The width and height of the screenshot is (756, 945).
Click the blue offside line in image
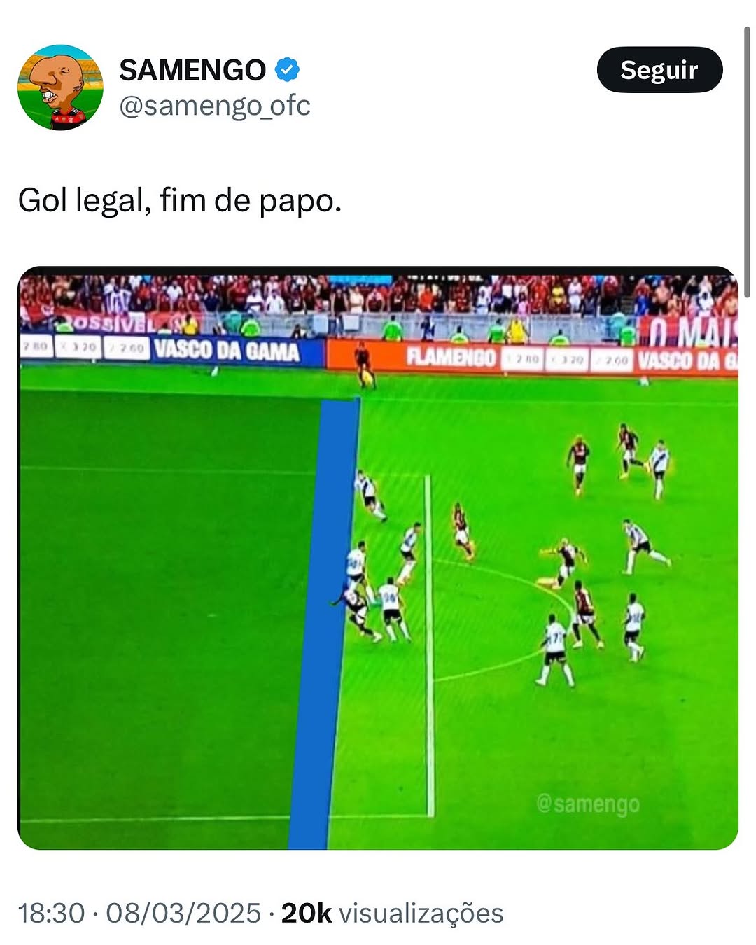coord(324,623)
